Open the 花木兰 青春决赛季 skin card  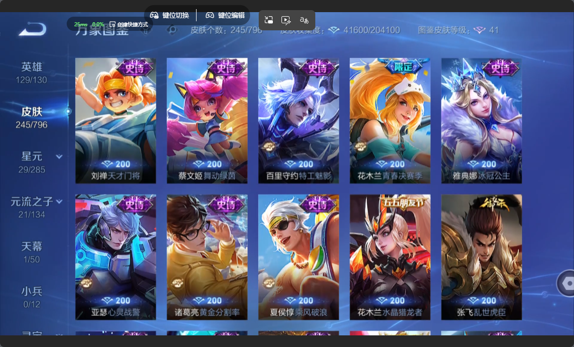(390, 120)
